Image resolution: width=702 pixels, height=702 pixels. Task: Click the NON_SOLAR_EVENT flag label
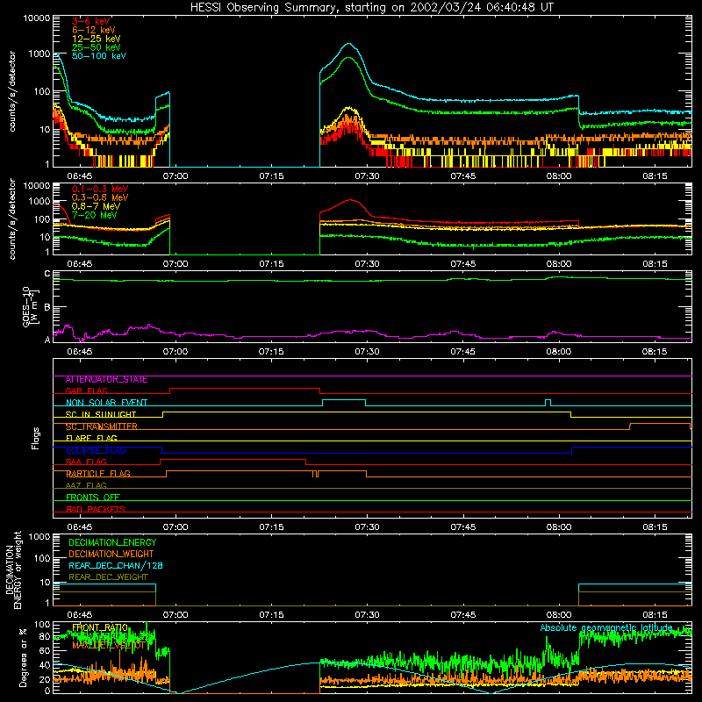(x=106, y=403)
